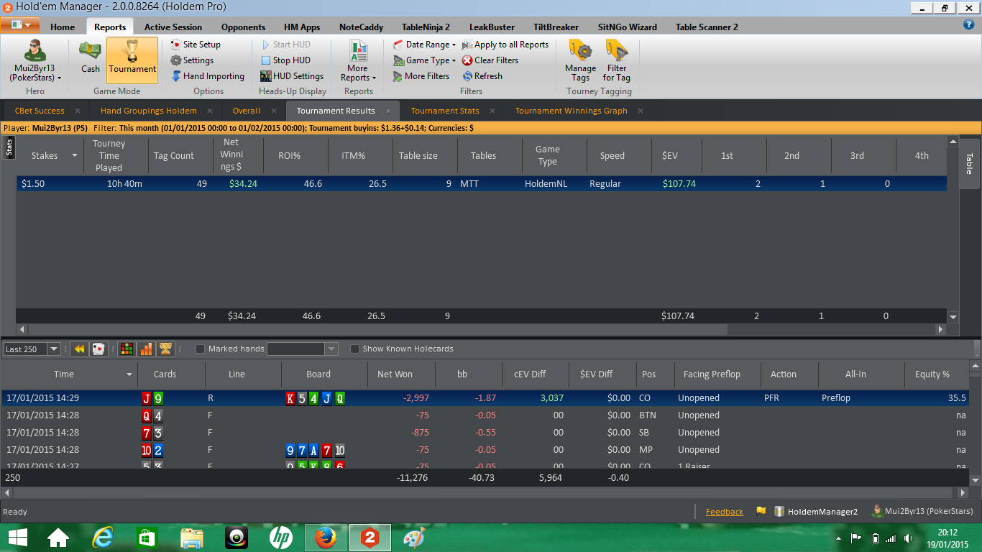This screenshot has width=982, height=552.
Task: Open the Active Session tab
Action: (173, 27)
